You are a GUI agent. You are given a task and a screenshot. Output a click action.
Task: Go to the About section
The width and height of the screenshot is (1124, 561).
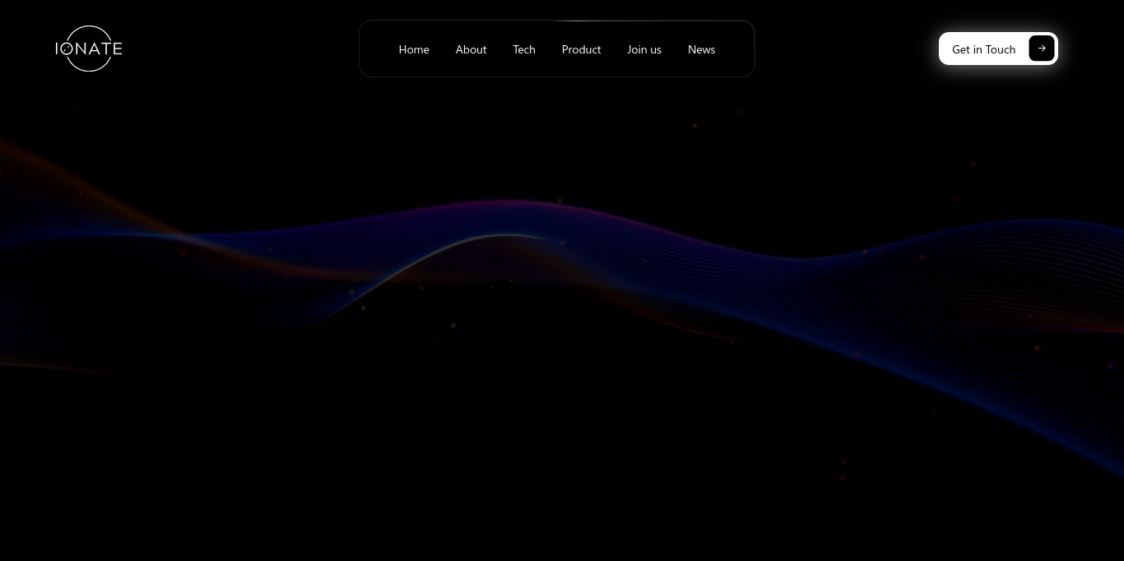(471, 49)
